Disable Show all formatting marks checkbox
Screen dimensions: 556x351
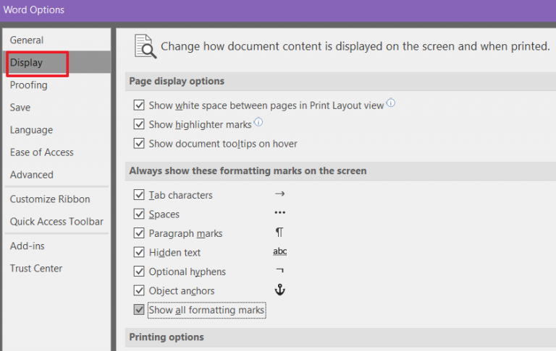139,309
